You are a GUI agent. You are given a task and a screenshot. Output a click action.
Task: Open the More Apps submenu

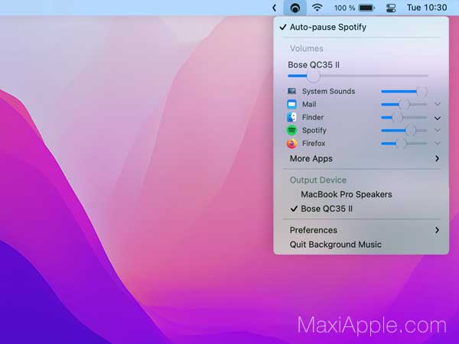click(361, 158)
